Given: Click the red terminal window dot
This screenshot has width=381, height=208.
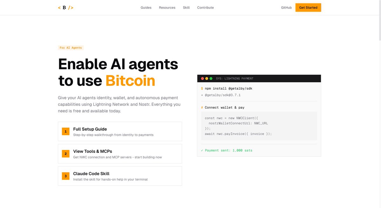Looking at the screenshot, I should pyautogui.click(x=202, y=78).
